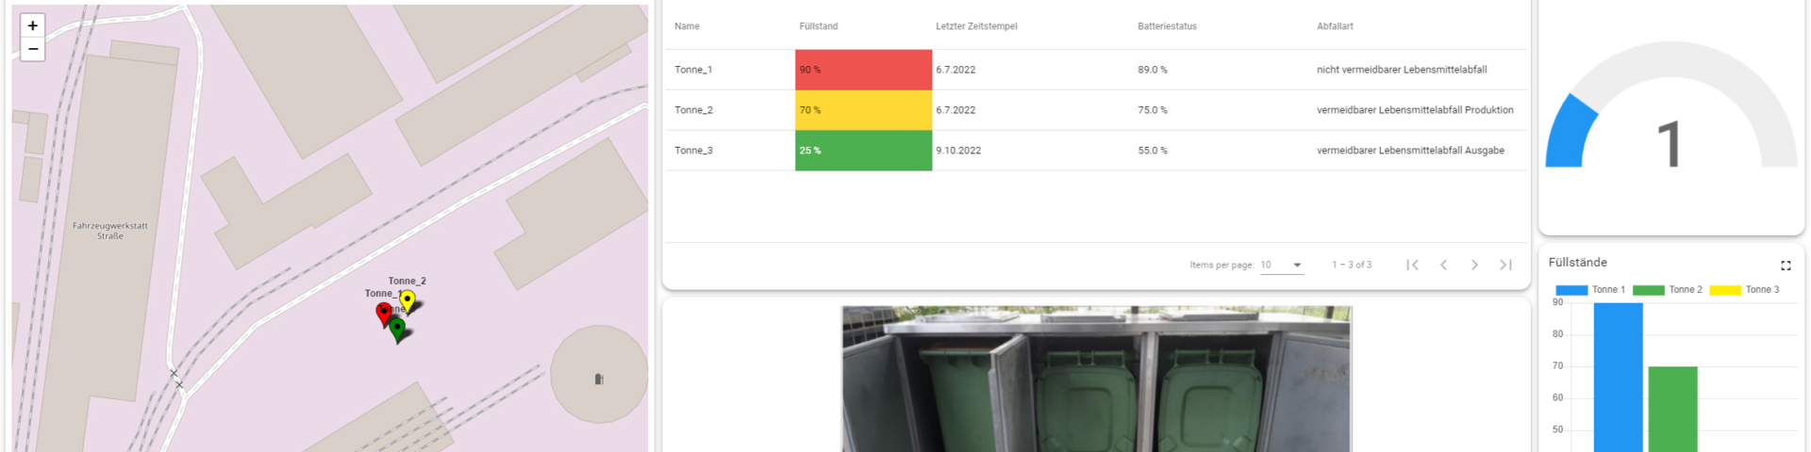
Task: Go to next page of table
Action: coord(1474,265)
